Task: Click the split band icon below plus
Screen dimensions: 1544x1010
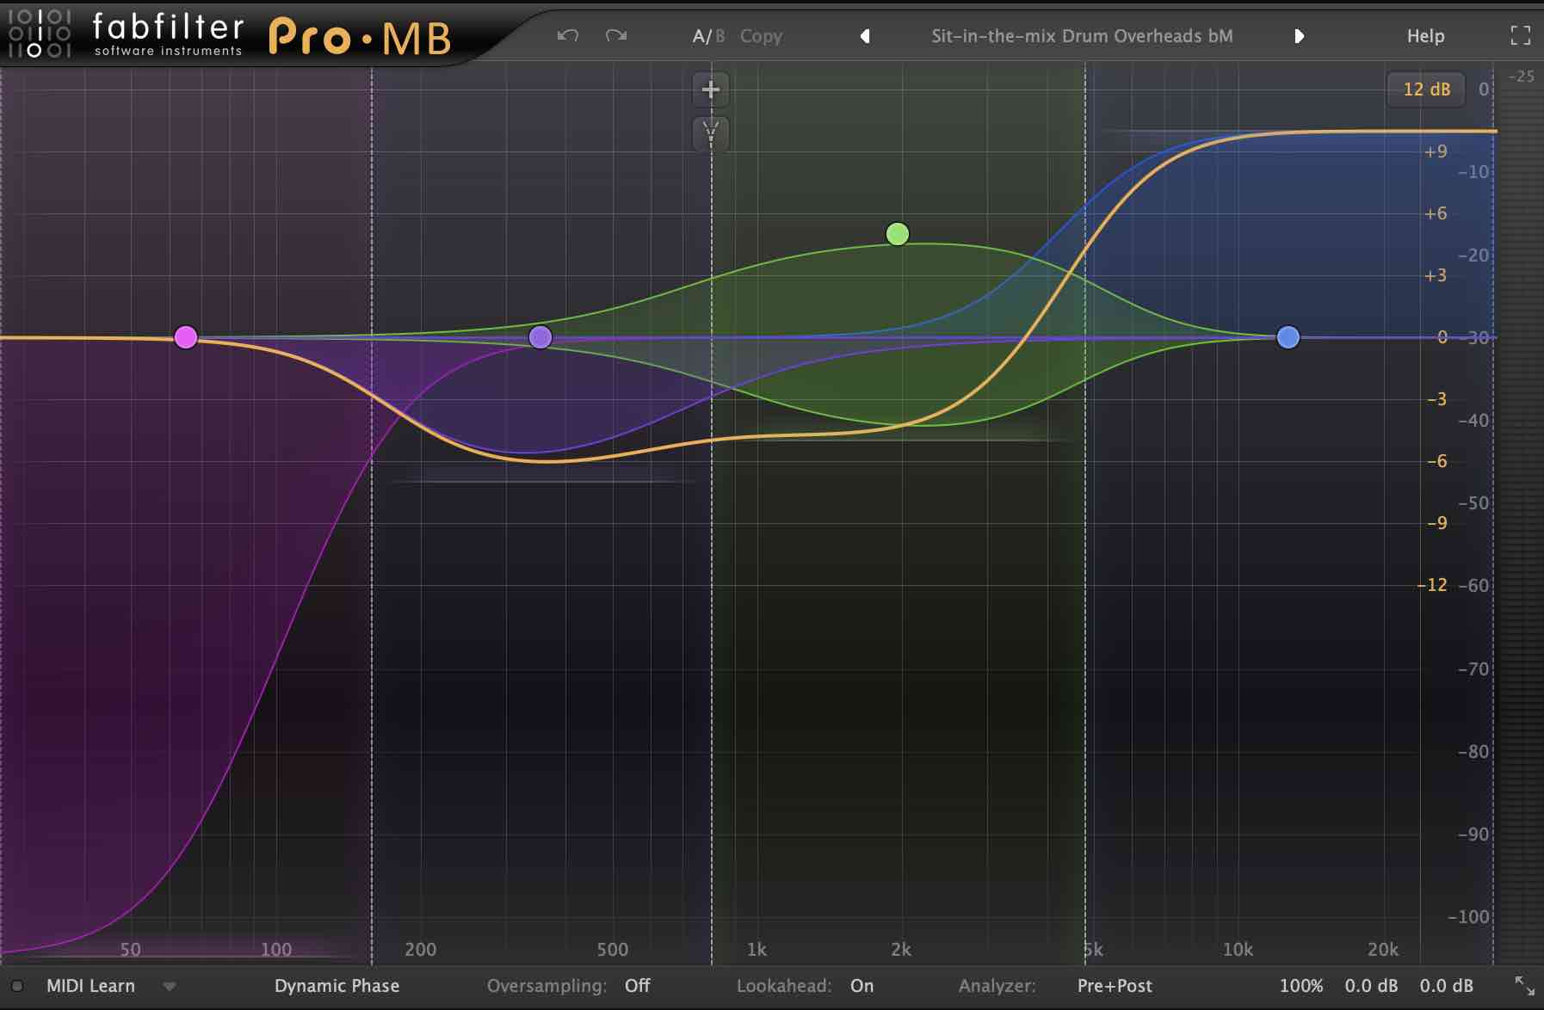Action: 711,133
